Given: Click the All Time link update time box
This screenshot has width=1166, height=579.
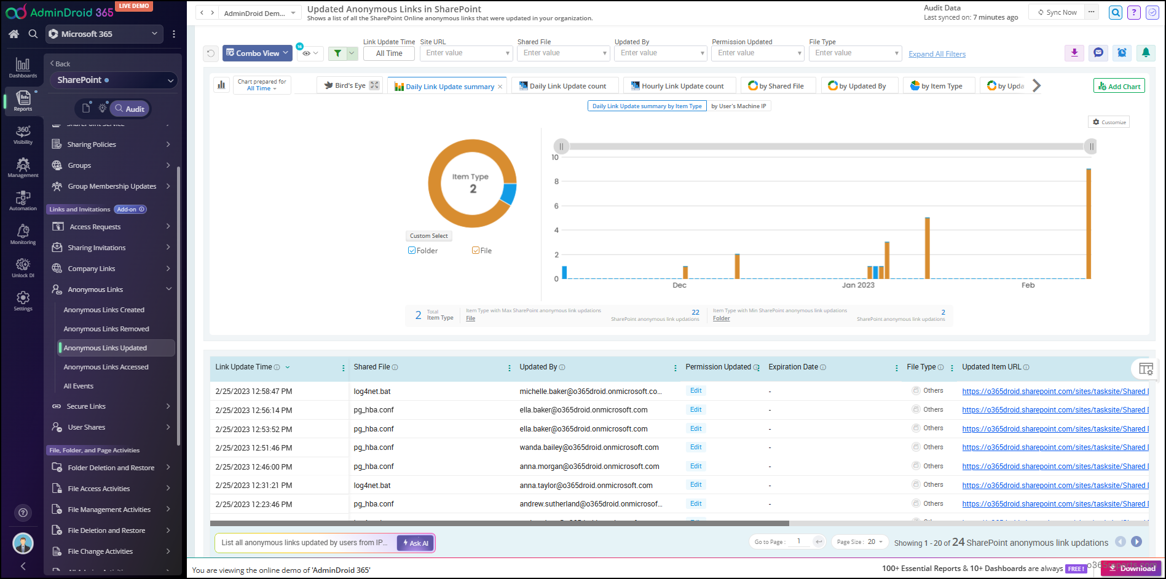Looking at the screenshot, I should [389, 53].
